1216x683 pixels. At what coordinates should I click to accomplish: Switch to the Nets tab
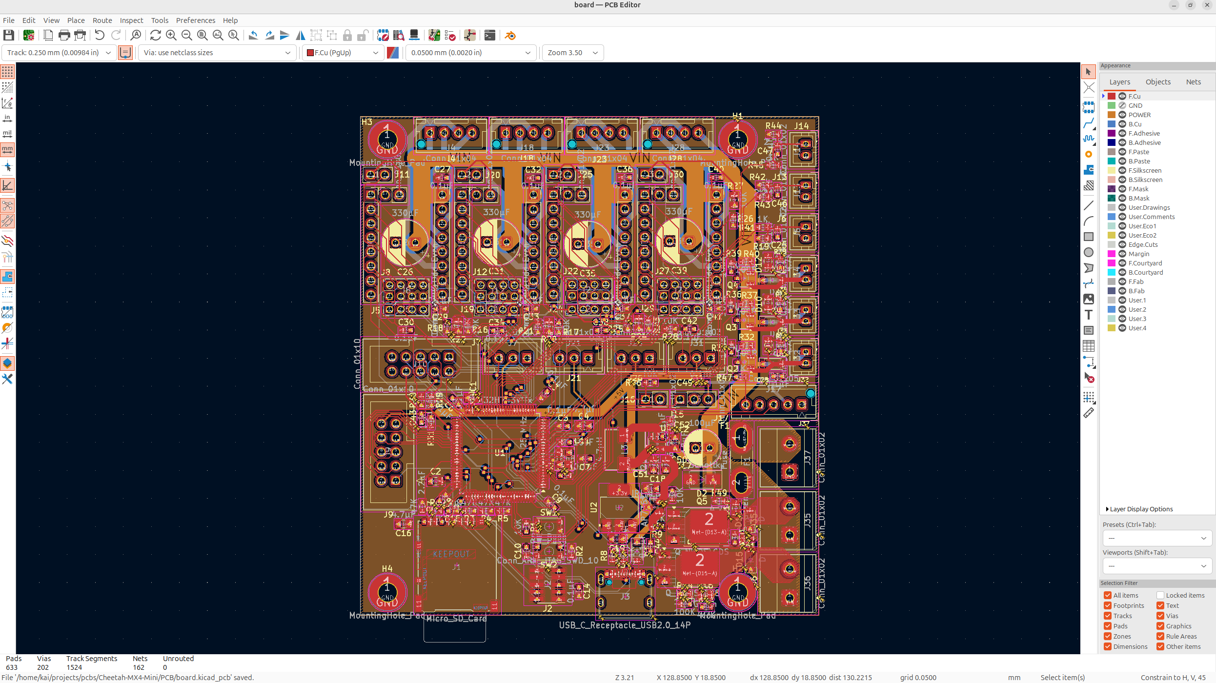(x=1193, y=82)
